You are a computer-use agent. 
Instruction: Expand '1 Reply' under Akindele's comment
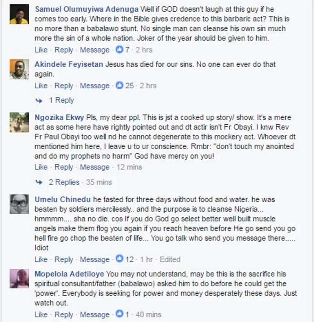click(61, 100)
